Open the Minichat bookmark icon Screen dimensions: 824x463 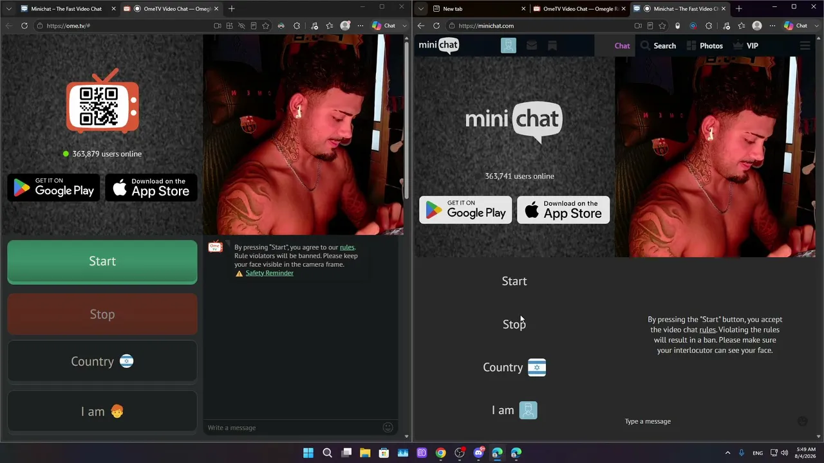[x=552, y=46]
